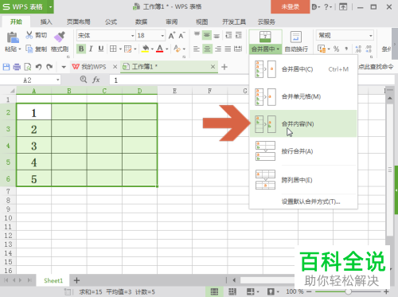Expand the 合并居中 dropdown arrow
398x297 pixels.
coord(278,49)
